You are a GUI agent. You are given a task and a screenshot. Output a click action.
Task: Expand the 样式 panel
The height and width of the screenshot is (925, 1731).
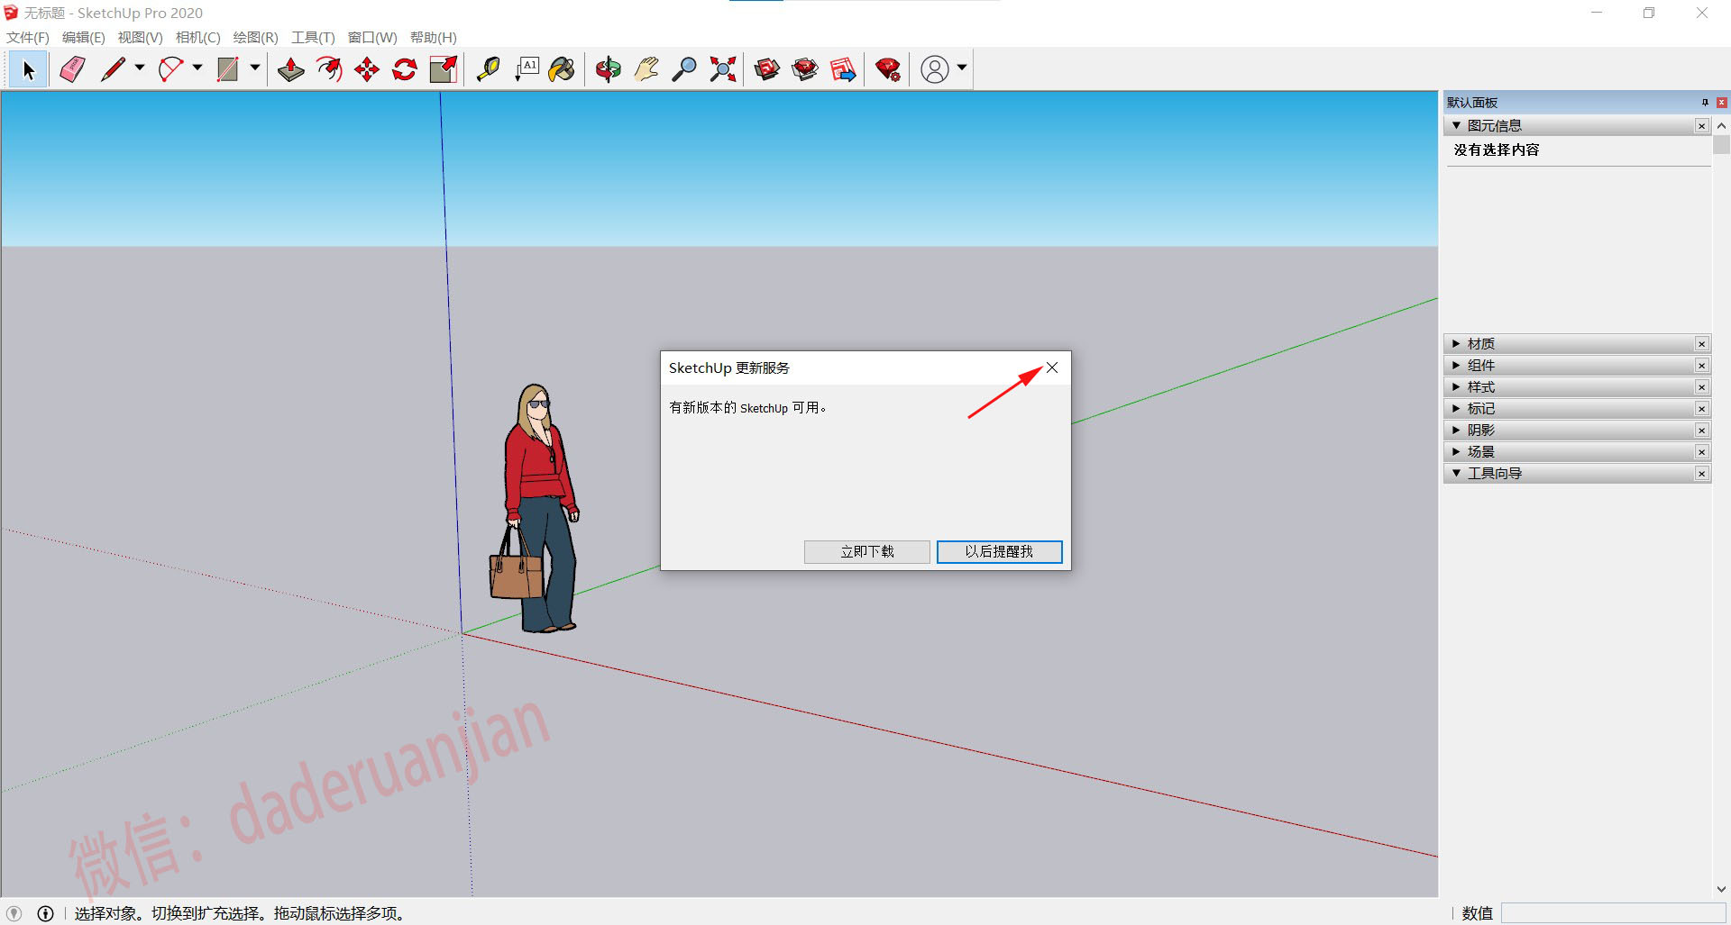(x=1456, y=387)
